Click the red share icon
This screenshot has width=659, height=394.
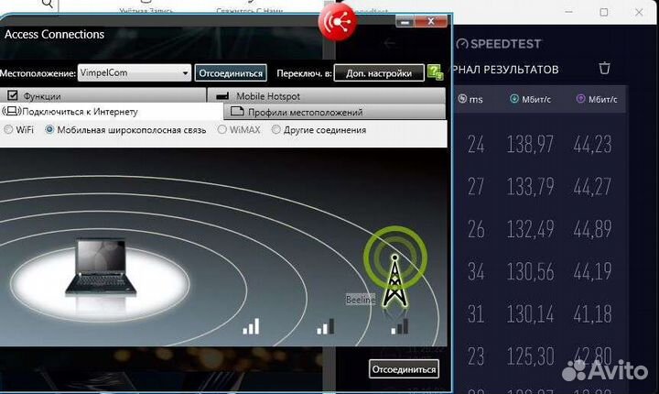(x=336, y=23)
